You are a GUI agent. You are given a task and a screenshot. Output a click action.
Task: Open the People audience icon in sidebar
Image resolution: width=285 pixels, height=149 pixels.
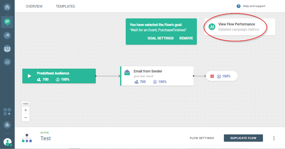tap(7, 49)
